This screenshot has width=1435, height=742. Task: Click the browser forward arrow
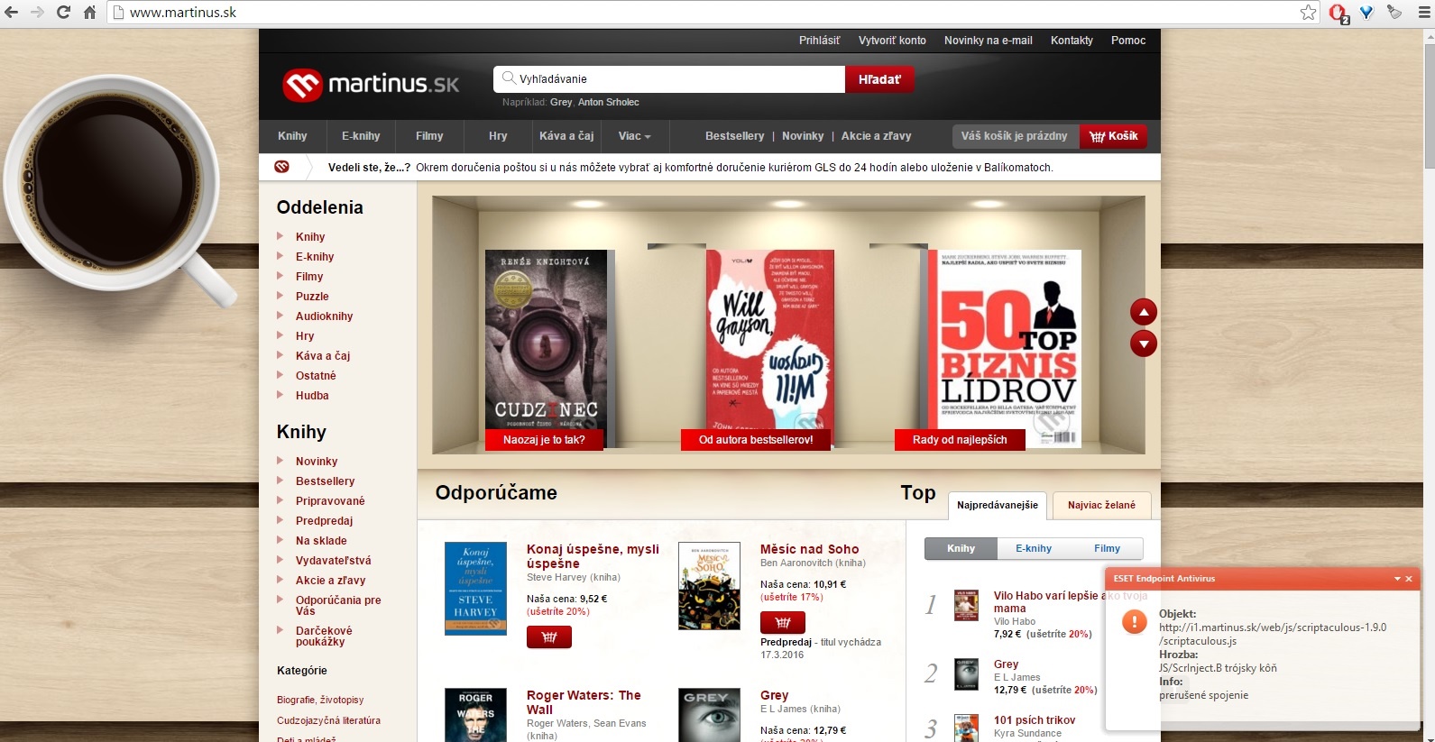37,13
